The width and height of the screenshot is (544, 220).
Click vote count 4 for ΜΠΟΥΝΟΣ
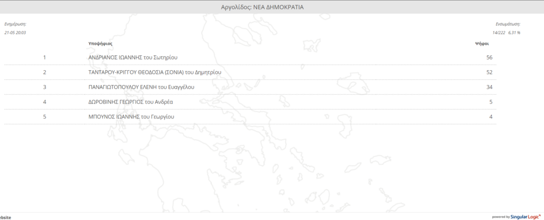click(491, 117)
